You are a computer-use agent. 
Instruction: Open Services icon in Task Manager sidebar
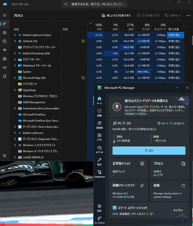point(5,76)
